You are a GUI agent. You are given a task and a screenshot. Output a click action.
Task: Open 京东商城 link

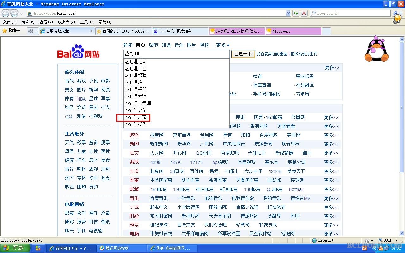point(182,135)
